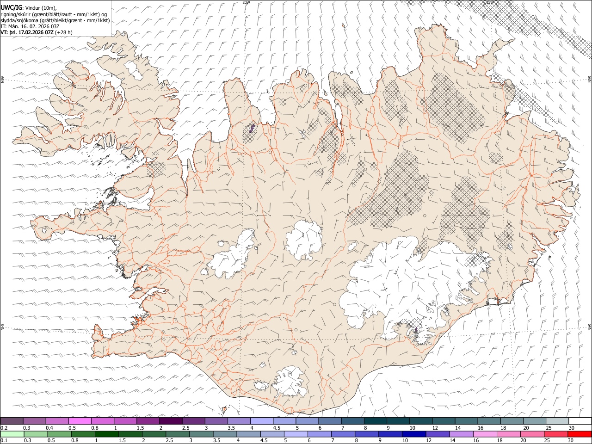
Task: Select the dark plum 0.2 swatch, upper legend
Action: 12,421
